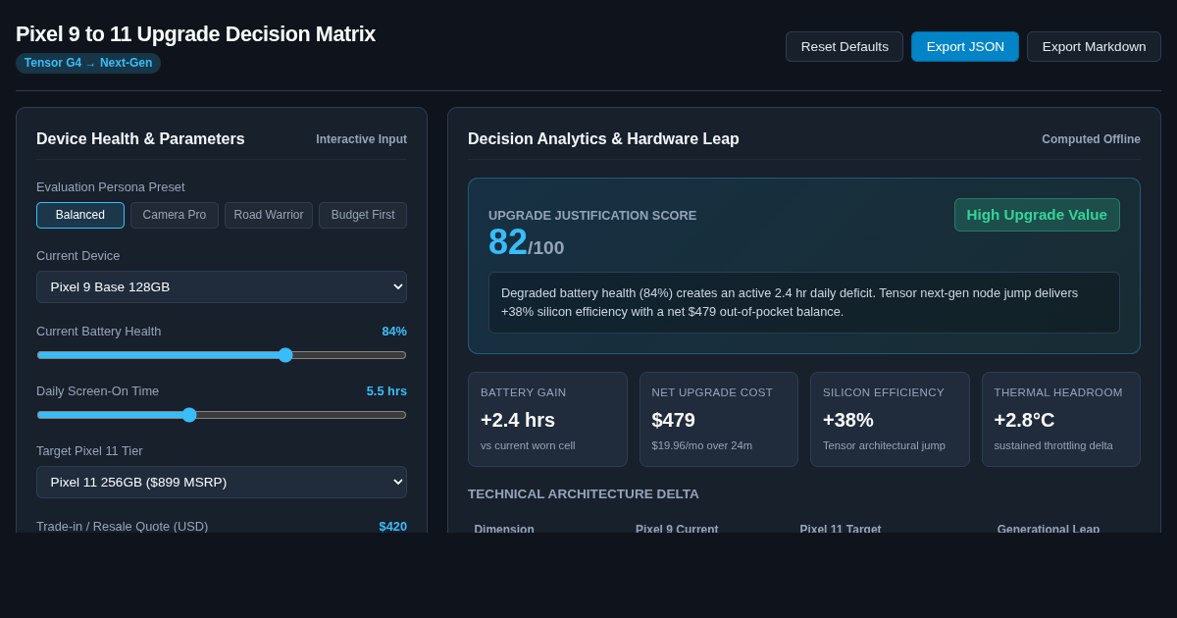Screen dimensions: 1177x618
Task: Click the Pixel 9 Current column header
Action: click(677, 530)
